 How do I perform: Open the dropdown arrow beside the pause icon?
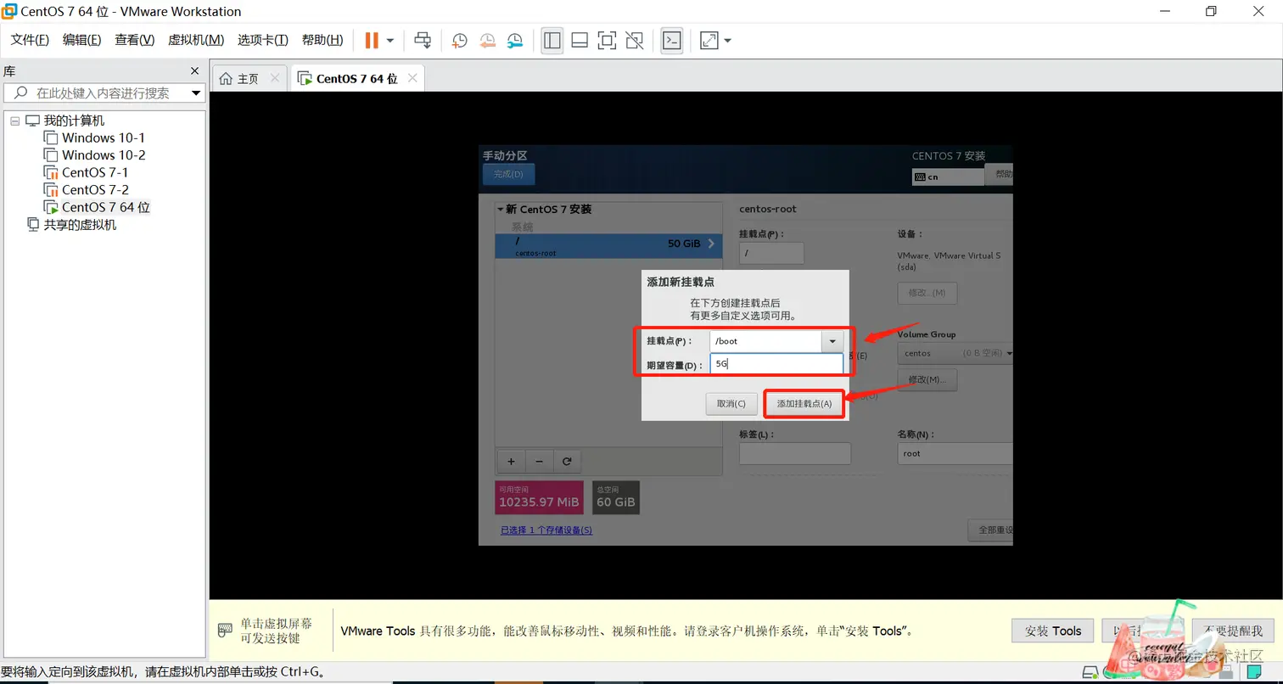coord(390,40)
